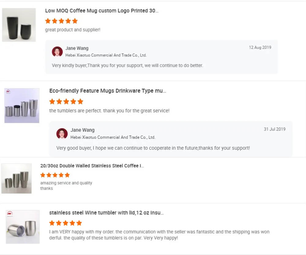Open the stainless steel Wine tumbler title
306x255 pixels.
[106, 212]
